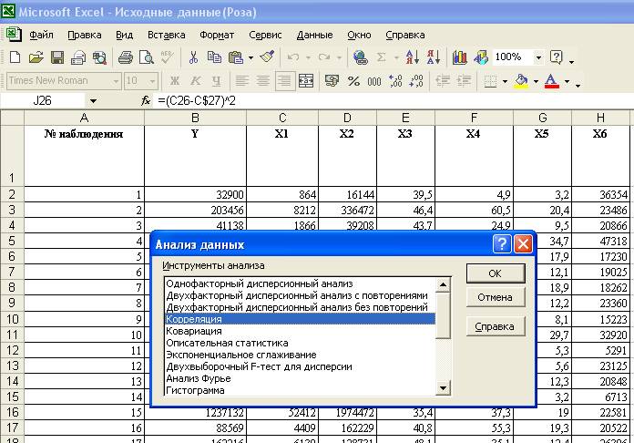Open the font name Times New Roman dropdown
The height and width of the screenshot is (443, 634).
click(x=116, y=81)
